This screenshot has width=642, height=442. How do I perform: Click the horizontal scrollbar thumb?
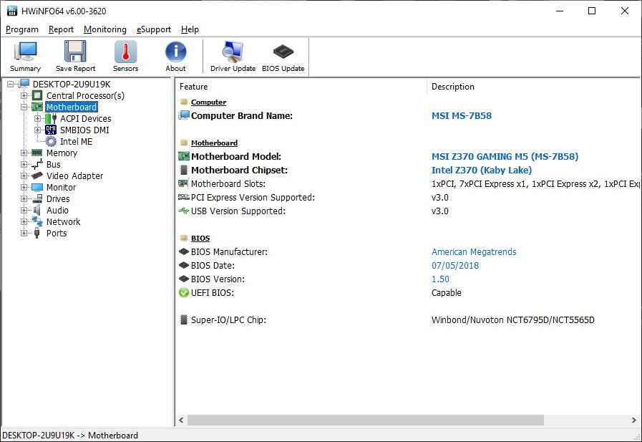[x=366, y=421]
